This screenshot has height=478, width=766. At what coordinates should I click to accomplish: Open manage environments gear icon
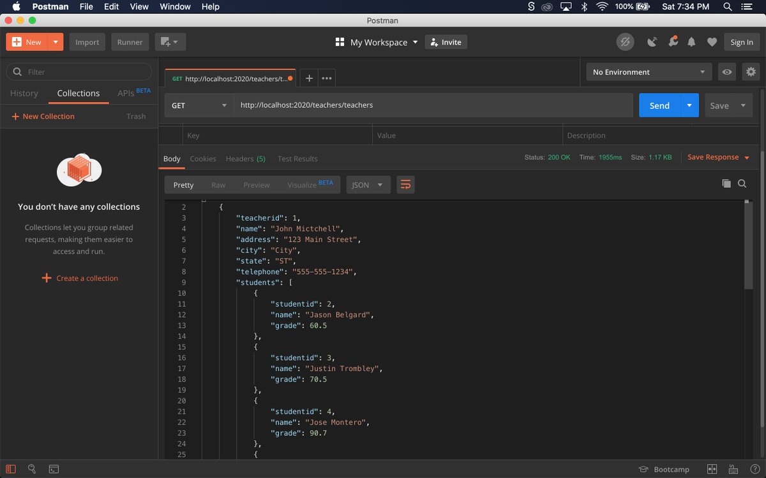coord(751,72)
